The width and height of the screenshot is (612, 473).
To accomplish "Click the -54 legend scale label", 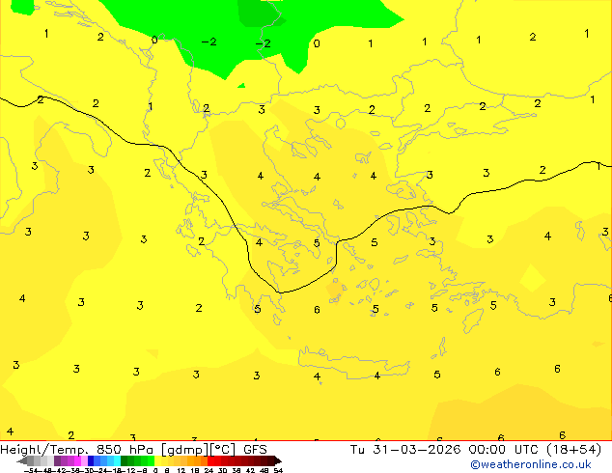I will pos(31,471).
